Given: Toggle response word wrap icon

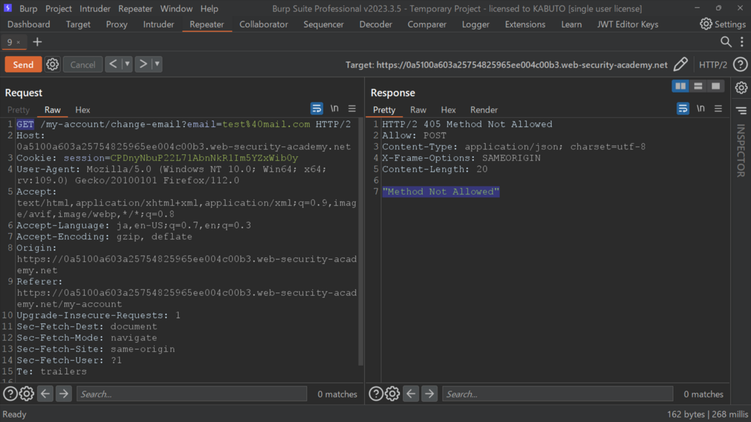Looking at the screenshot, I should pos(683,109).
